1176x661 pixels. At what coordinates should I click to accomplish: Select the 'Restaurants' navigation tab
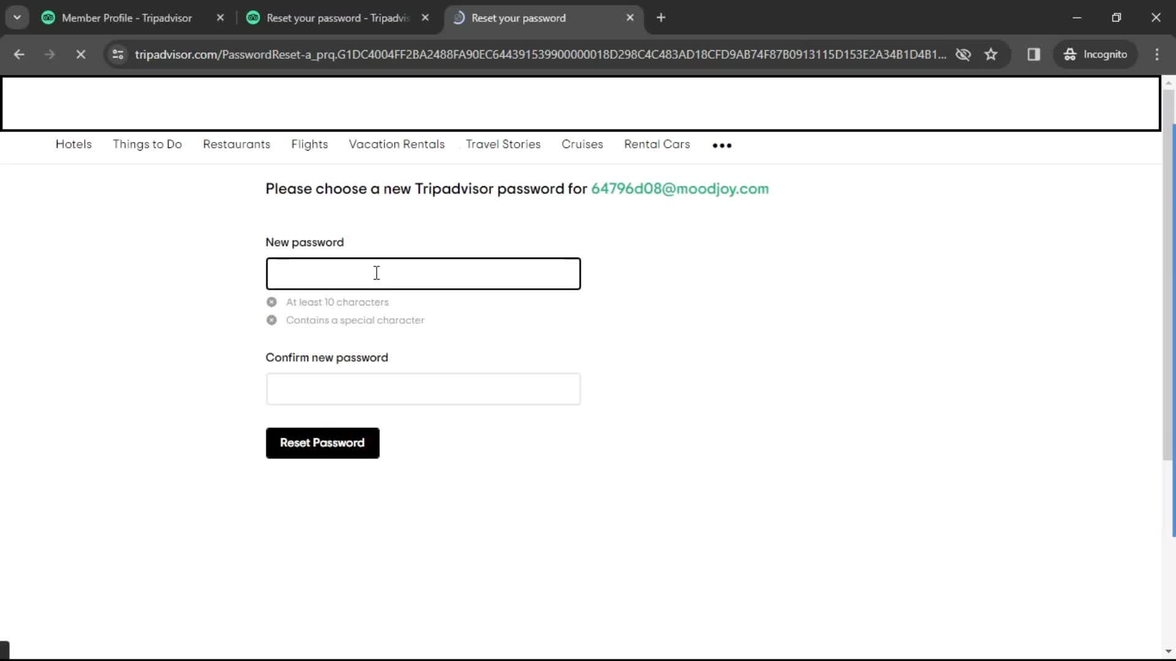click(236, 144)
